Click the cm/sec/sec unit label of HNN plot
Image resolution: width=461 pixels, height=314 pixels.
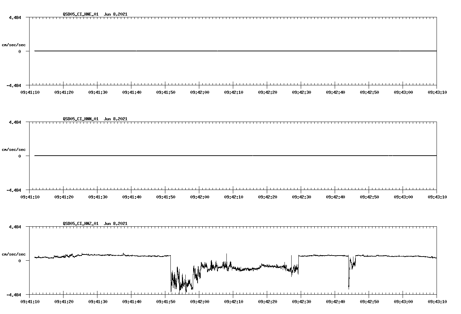pyautogui.click(x=14, y=150)
